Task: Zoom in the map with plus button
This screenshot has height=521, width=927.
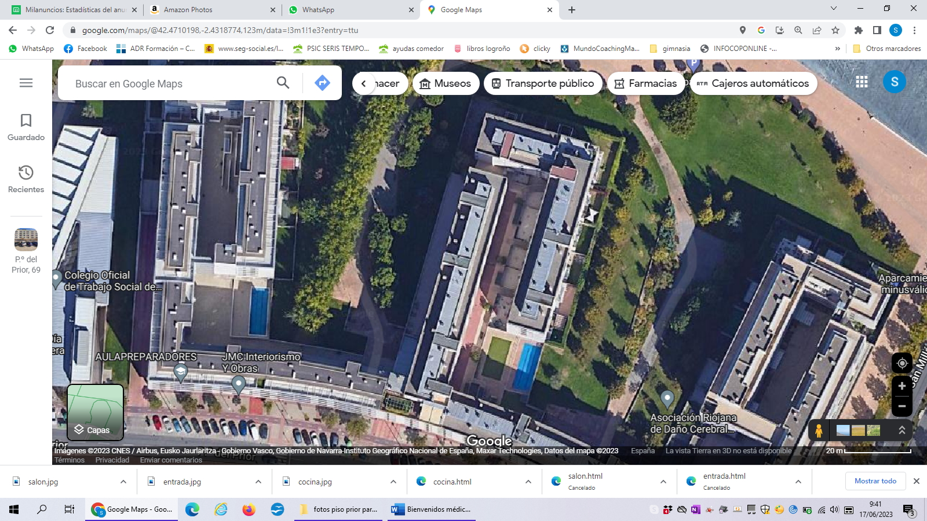Action: click(x=902, y=386)
